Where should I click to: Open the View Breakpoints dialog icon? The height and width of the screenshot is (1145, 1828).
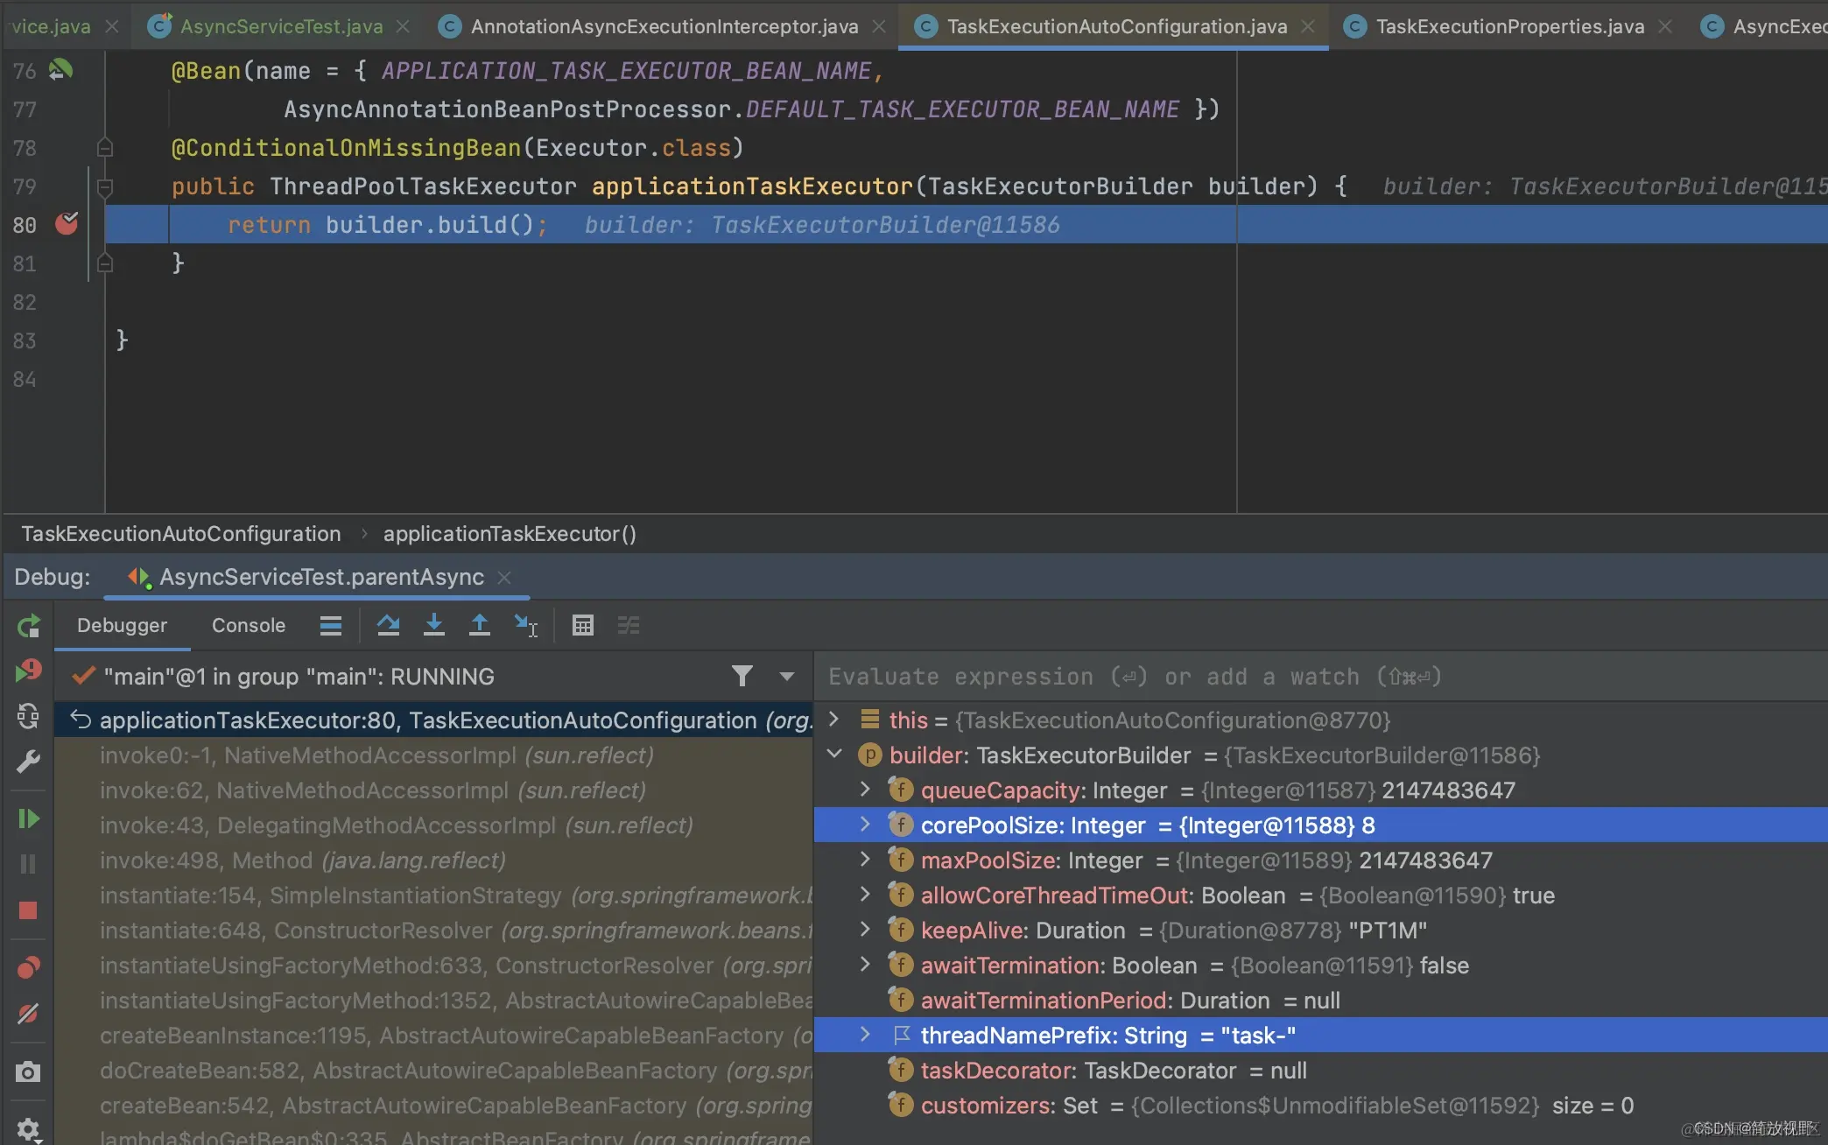pos(28,967)
